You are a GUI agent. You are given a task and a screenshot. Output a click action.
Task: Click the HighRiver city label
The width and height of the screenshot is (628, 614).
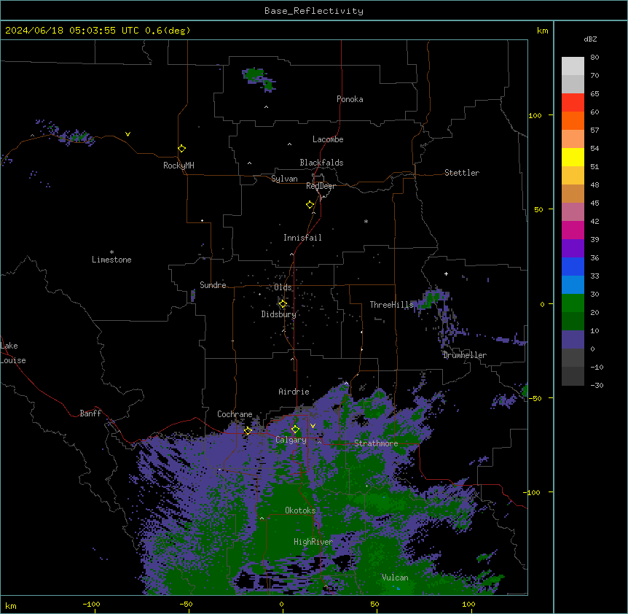point(313,542)
